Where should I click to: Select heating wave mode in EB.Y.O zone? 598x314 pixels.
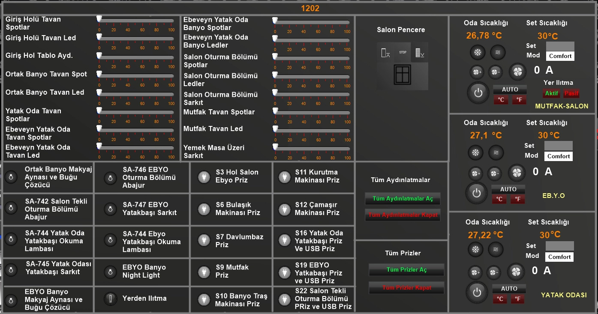pos(496,152)
